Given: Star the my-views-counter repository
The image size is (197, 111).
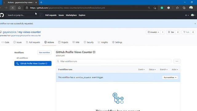Looking at the screenshot, I should tap(171, 32).
